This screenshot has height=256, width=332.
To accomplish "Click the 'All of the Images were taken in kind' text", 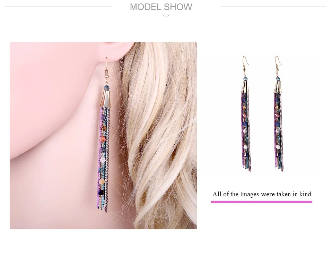I will (x=262, y=194).
